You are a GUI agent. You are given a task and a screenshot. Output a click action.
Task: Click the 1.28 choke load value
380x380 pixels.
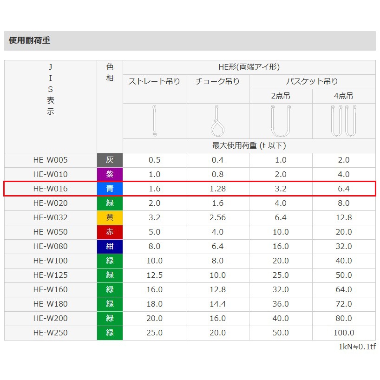(217, 189)
